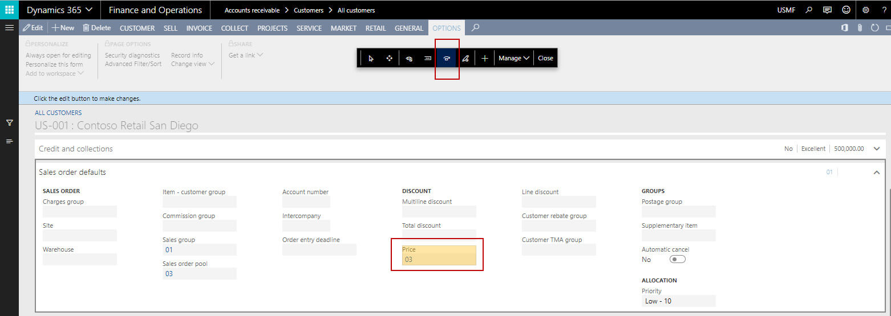Collapse the Sales order defaults section
Screen dimensions: 891x316
tap(877, 172)
